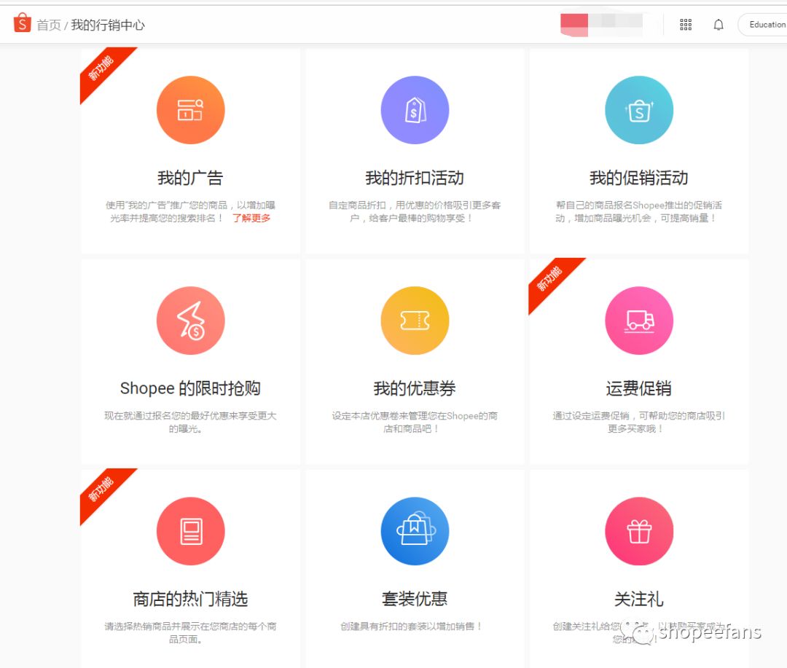The width and height of the screenshot is (787, 668).
Task: Open the 我的优惠券 coupon ticket icon
Action: [415, 320]
